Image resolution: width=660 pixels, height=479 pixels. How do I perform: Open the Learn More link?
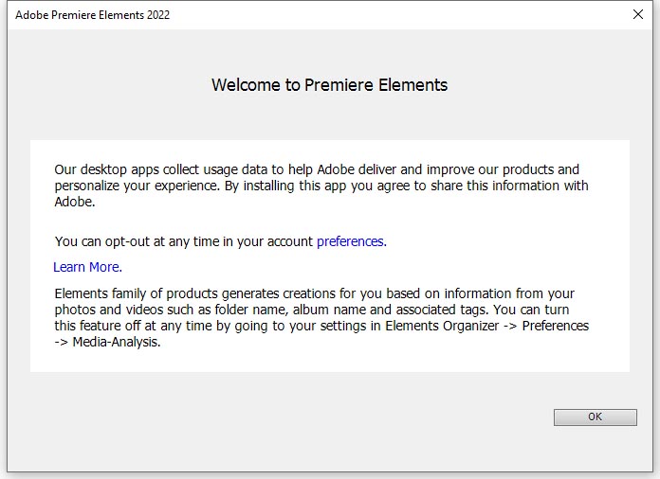(x=87, y=267)
